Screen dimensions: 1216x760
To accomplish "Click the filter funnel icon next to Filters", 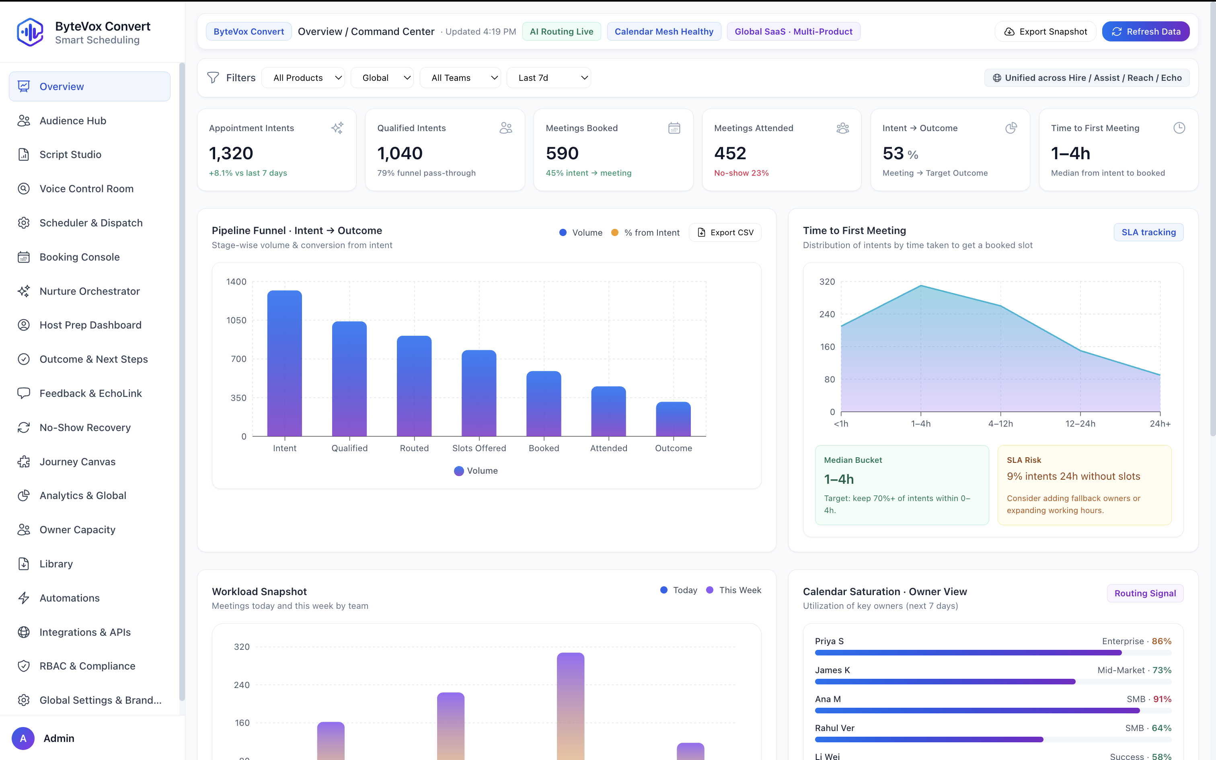I will click(x=213, y=77).
